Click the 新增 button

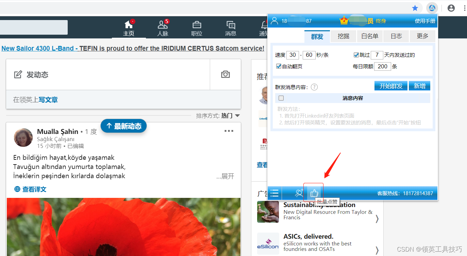click(419, 86)
